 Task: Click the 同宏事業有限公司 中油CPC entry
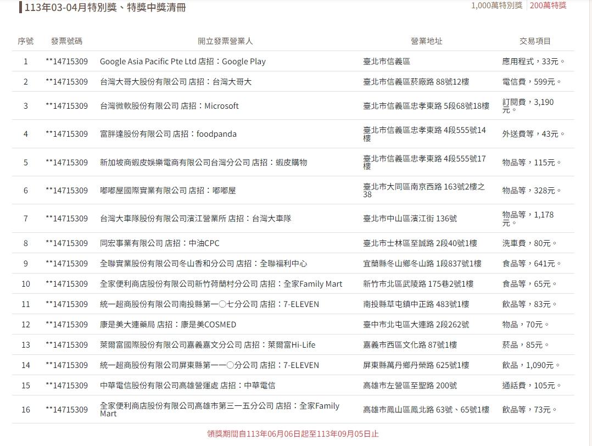159,243
